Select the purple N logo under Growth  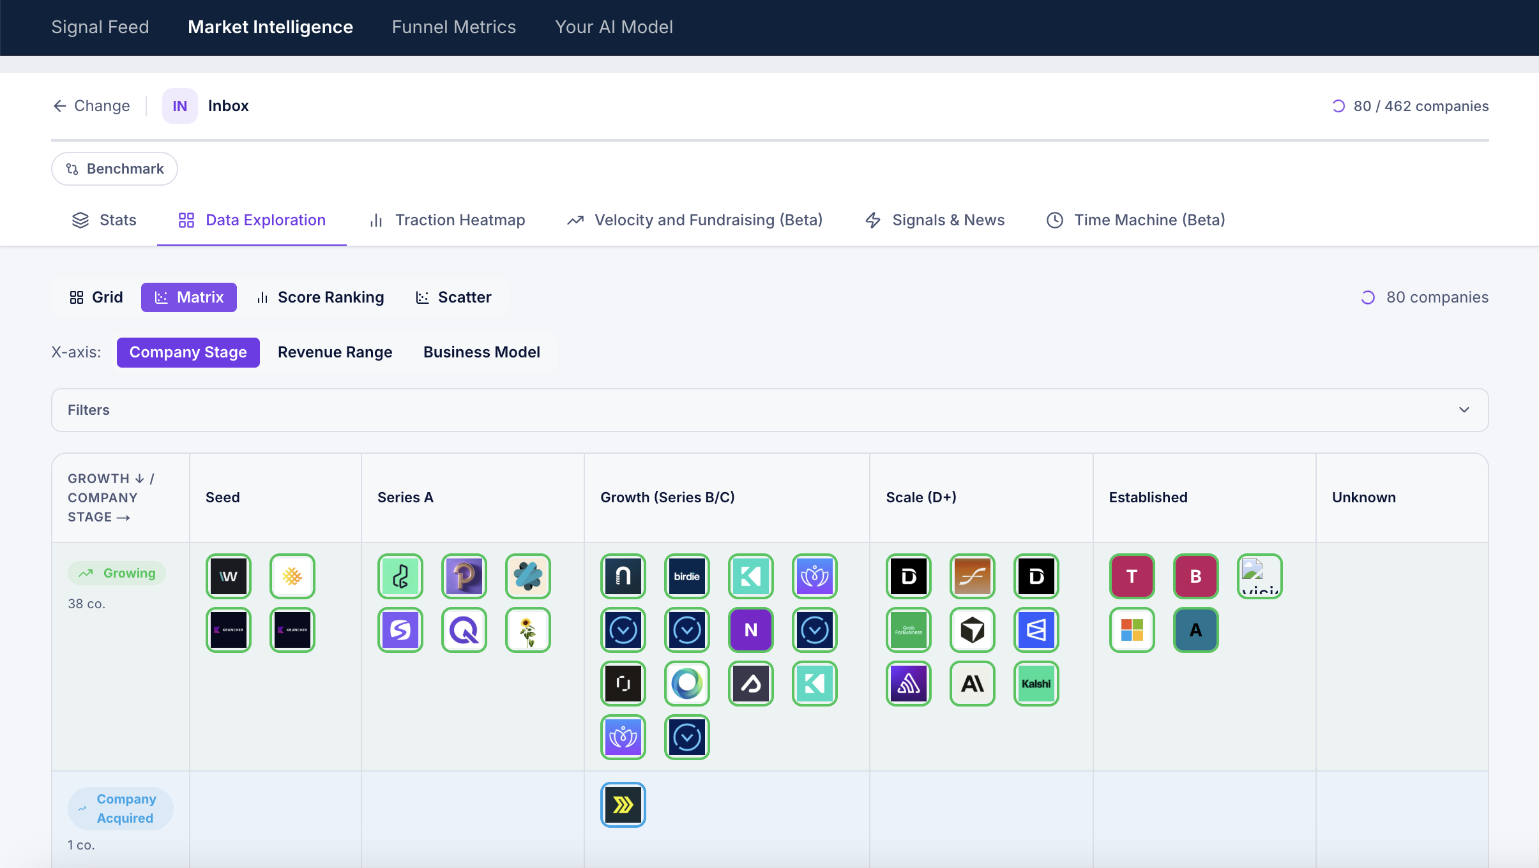(x=750, y=630)
